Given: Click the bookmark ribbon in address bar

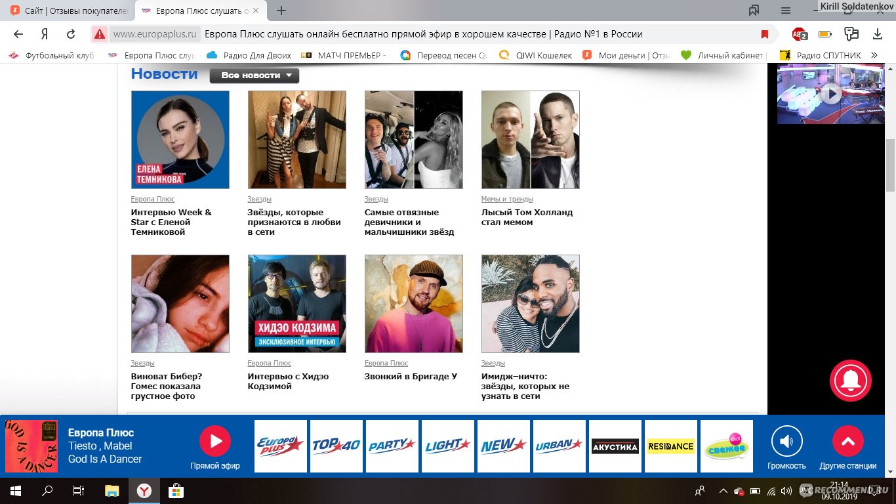Looking at the screenshot, I should pos(764,34).
